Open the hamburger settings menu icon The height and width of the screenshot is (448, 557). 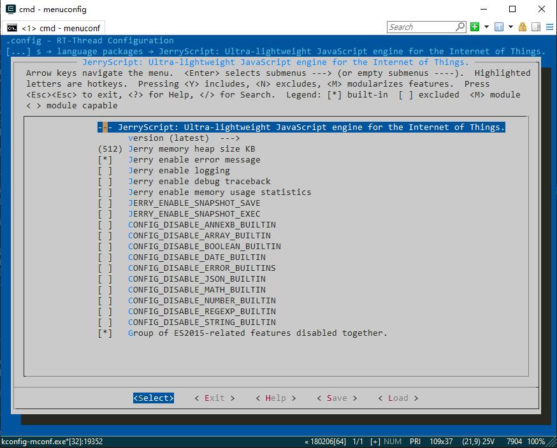click(549, 27)
